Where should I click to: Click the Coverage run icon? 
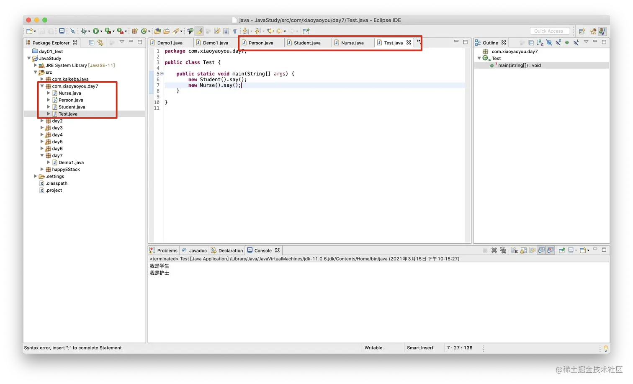coord(108,31)
